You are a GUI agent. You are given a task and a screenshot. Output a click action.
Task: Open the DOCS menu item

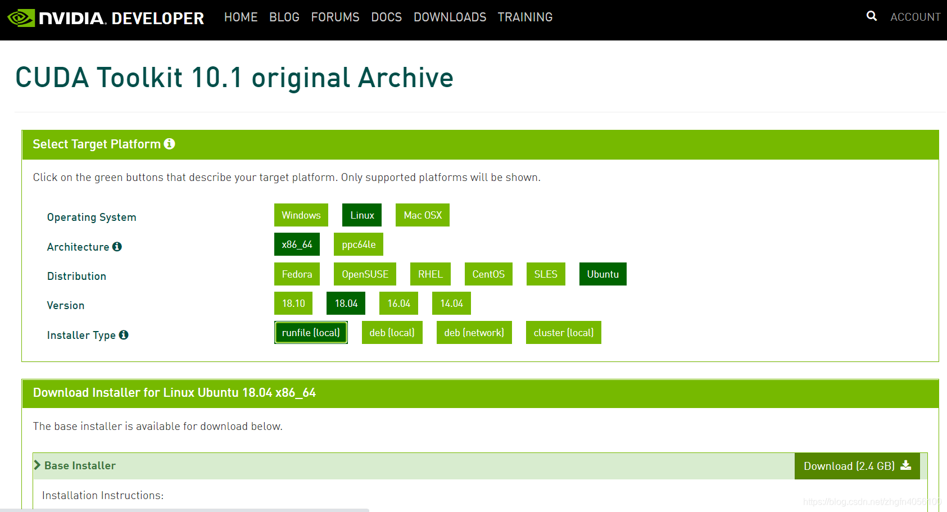click(386, 17)
